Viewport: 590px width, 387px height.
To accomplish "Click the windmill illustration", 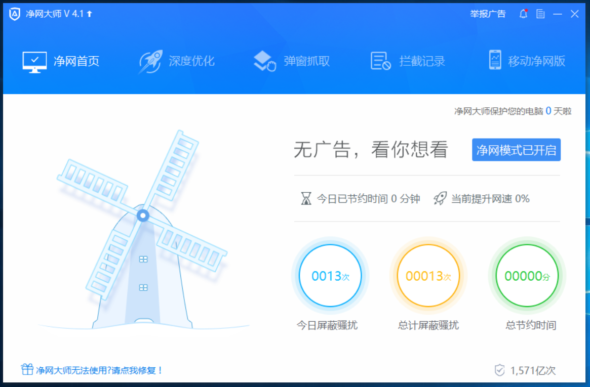I will [x=143, y=230].
